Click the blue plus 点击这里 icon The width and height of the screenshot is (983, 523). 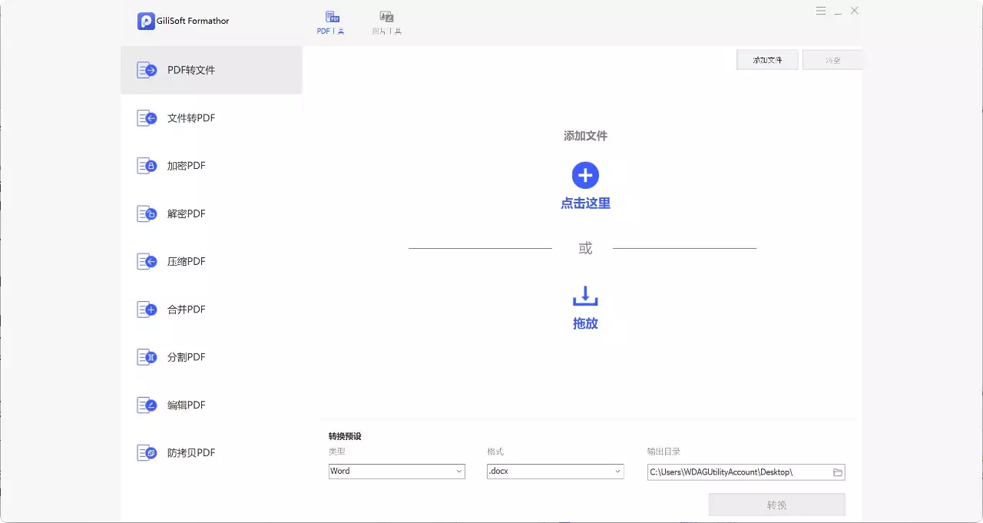(585, 176)
